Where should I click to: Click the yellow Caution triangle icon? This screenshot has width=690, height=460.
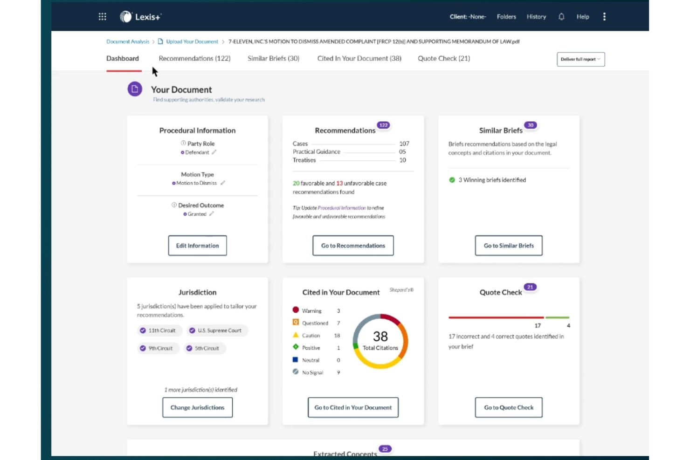296,335
